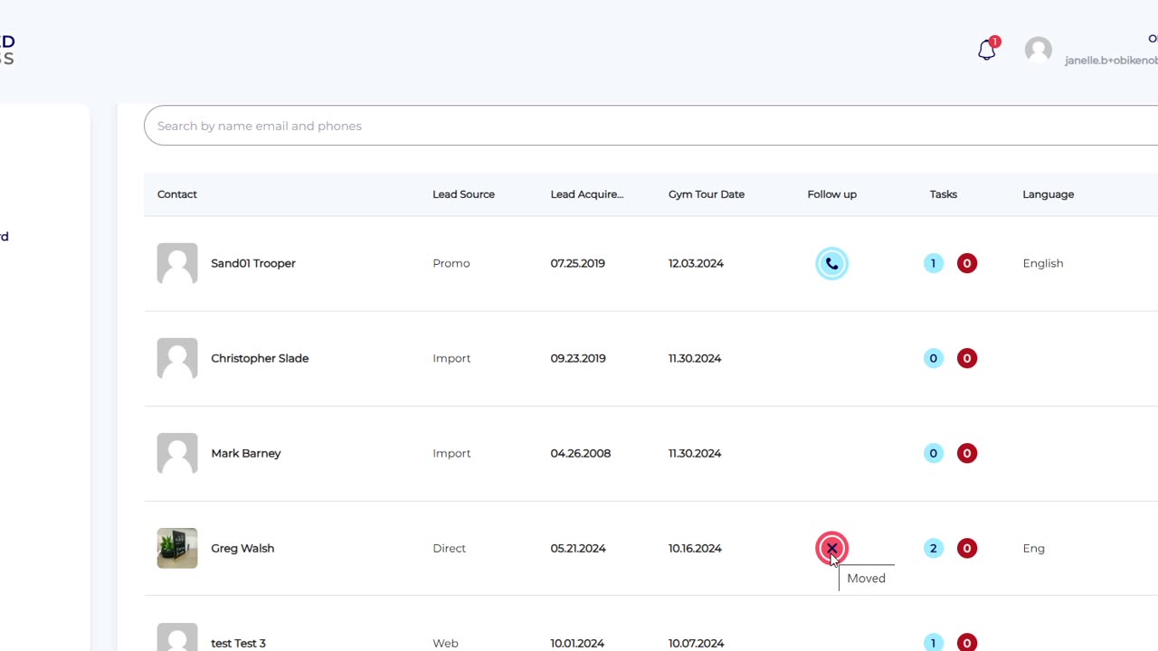Click the search by name field
Screen dimensions: 1158x651
pyautogui.click(x=650, y=126)
